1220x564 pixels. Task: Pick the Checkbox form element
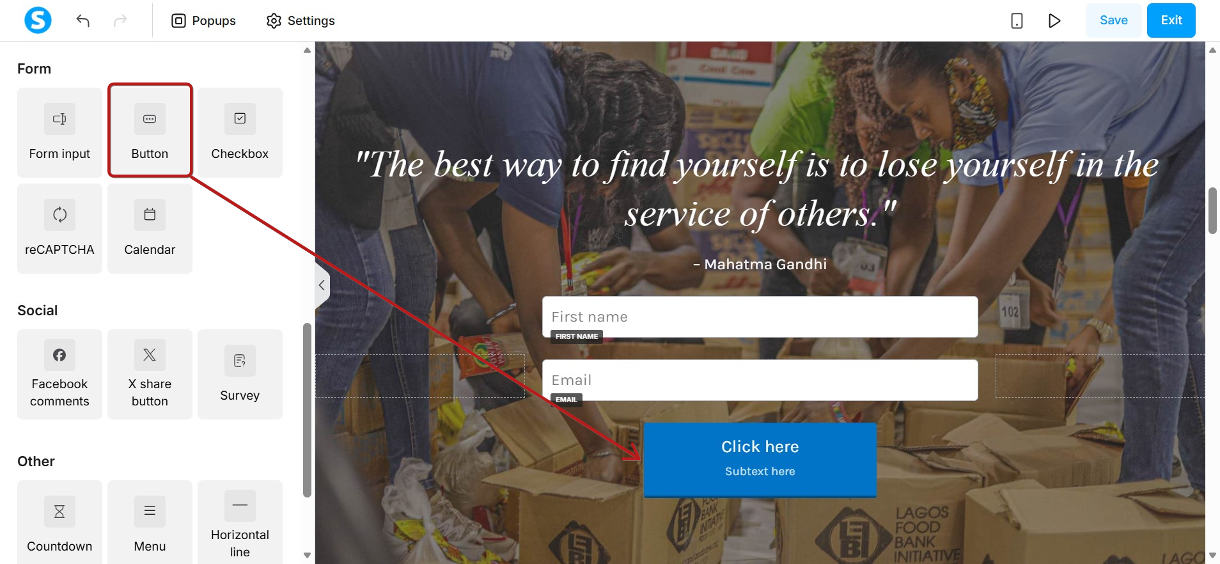click(x=240, y=132)
